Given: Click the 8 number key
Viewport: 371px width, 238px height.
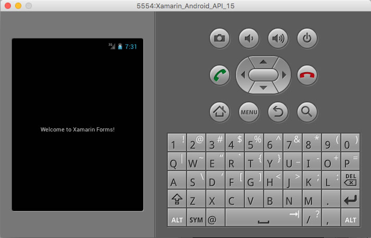Looking at the screenshot, I should 312,142.
